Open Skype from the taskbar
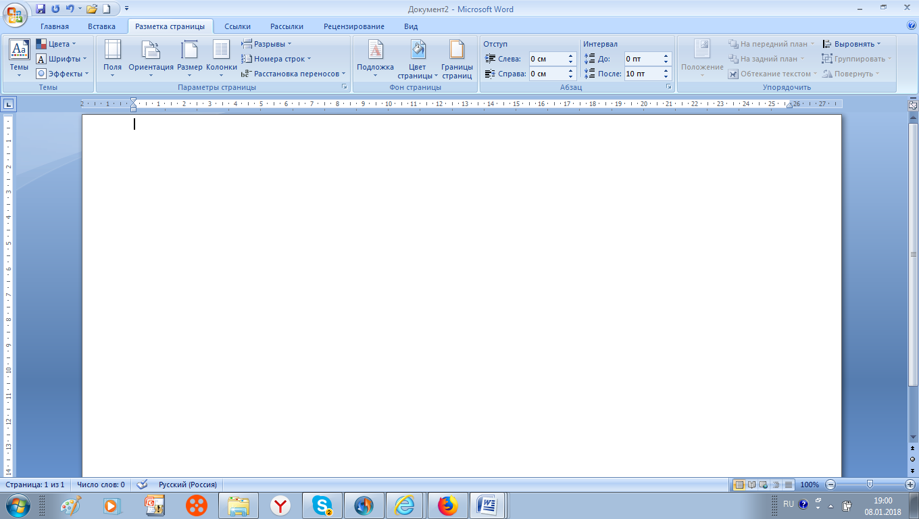Image resolution: width=919 pixels, height=519 pixels. (322, 505)
